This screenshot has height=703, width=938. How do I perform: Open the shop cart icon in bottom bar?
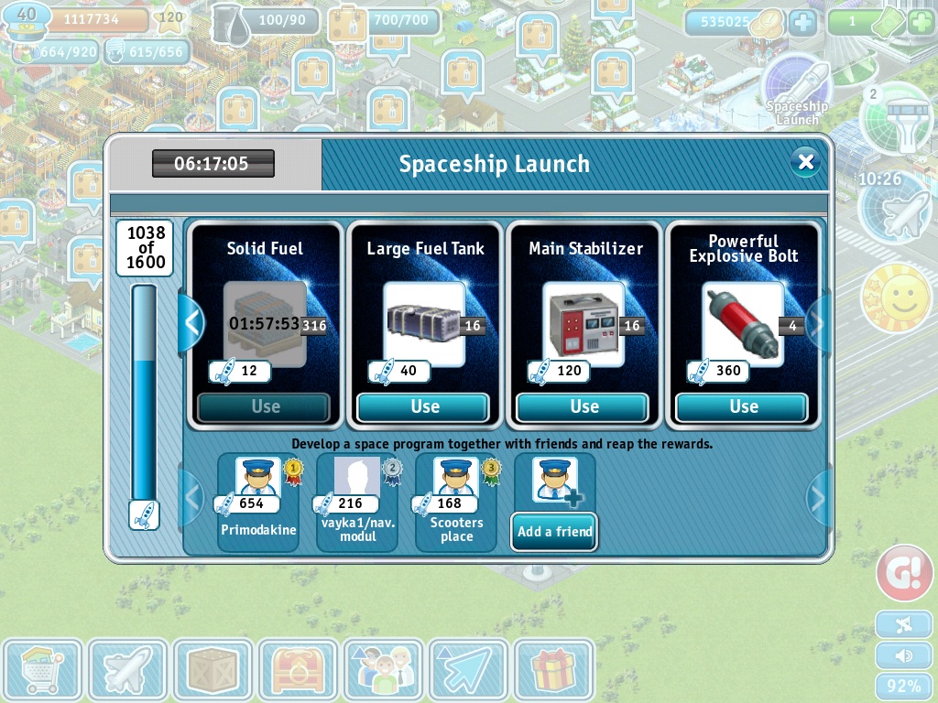(42, 669)
